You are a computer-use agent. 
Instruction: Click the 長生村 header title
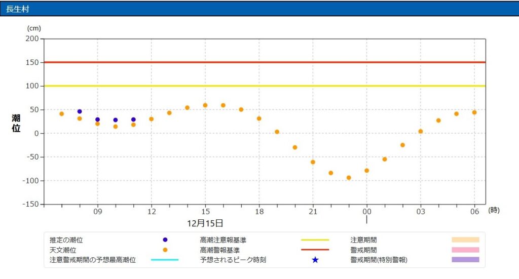click(x=18, y=9)
